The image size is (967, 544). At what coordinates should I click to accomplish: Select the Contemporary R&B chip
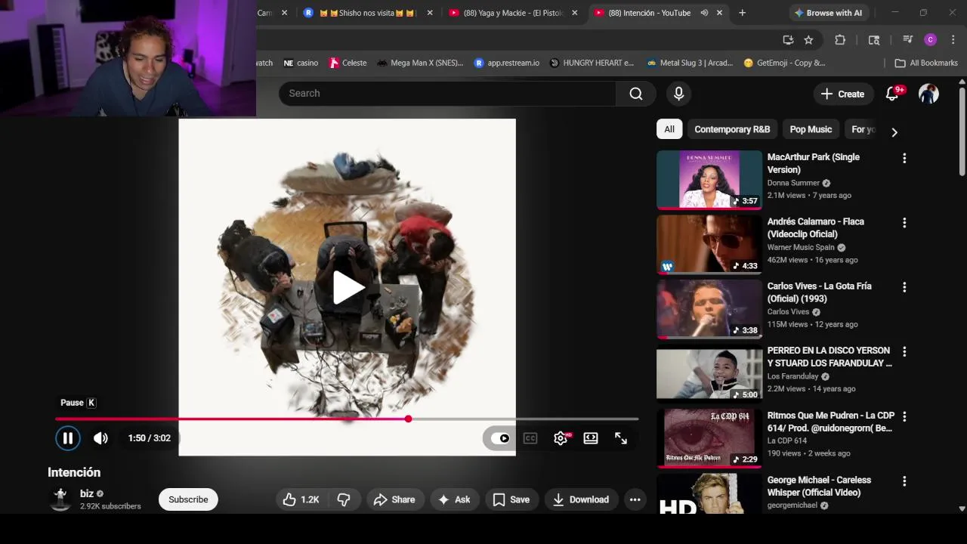pyautogui.click(x=732, y=129)
